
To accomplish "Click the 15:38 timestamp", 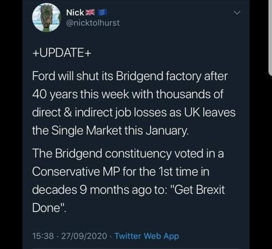I will coord(43,236).
